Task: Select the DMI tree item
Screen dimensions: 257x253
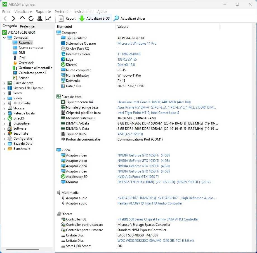Action: coord(22,53)
